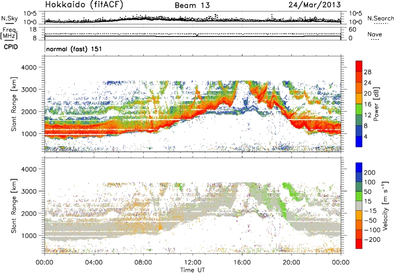Click the '08:00' time axis tick label
This screenshot has height=273, width=394.
click(143, 263)
